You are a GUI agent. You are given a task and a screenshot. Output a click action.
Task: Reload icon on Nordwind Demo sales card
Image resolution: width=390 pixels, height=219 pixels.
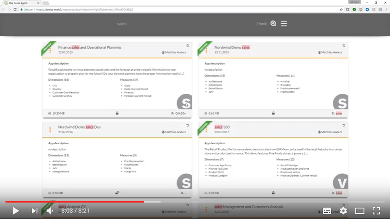[x=344, y=46]
